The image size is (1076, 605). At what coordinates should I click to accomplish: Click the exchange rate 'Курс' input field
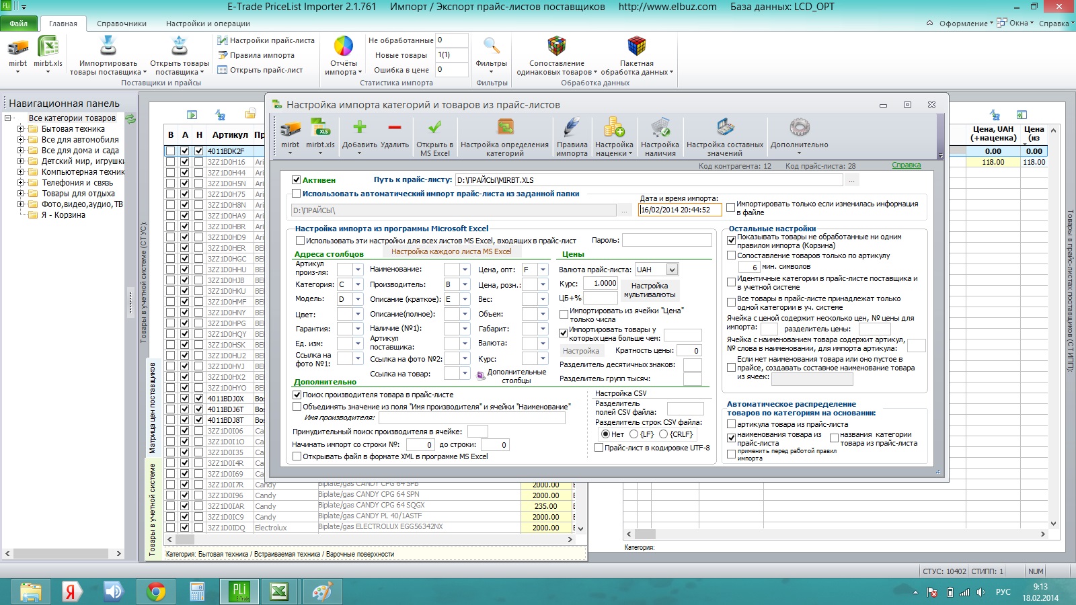coord(601,284)
